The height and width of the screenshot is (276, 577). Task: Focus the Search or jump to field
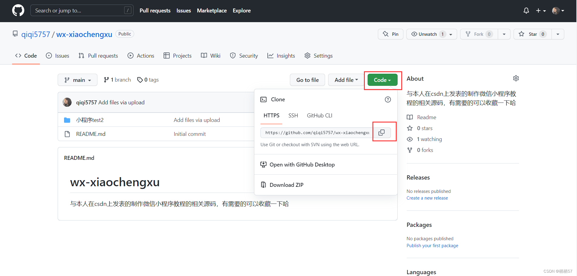(x=82, y=11)
